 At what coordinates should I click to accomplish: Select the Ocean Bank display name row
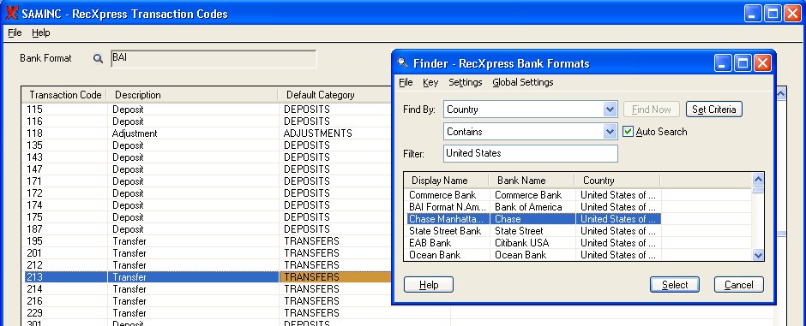click(x=448, y=255)
